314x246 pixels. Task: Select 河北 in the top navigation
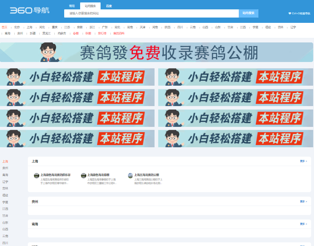pyautogui.click(x=42, y=27)
